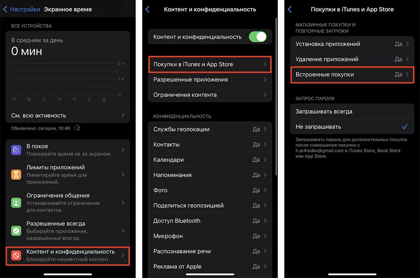Go back to Настройки from Экранное время

(21, 9)
